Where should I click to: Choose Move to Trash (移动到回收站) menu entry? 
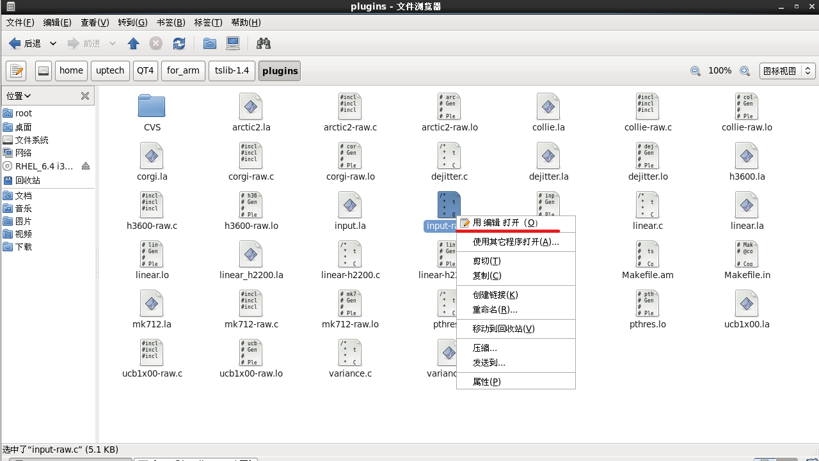point(516,329)
